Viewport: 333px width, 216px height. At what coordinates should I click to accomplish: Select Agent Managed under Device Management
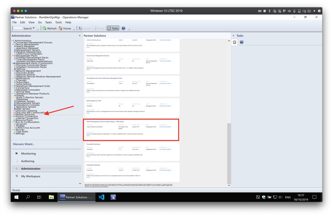click(x=25, y=46)
